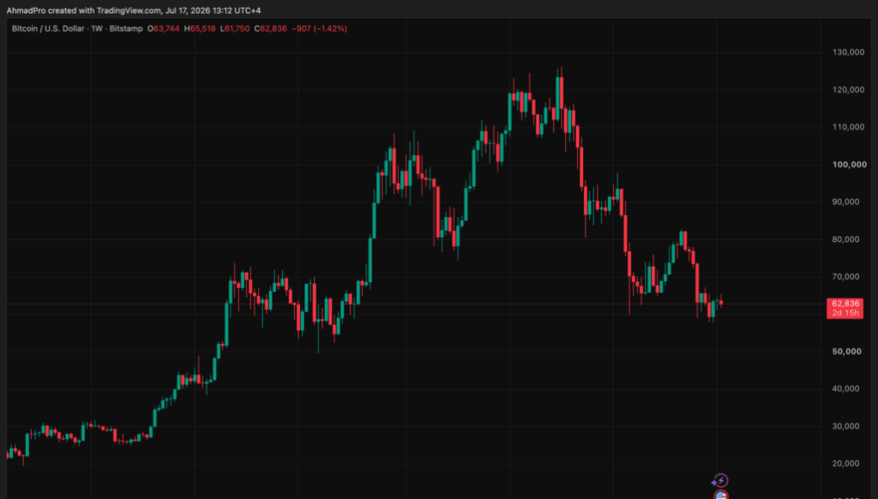Click the 2d 15h countdown timer label

845,313
